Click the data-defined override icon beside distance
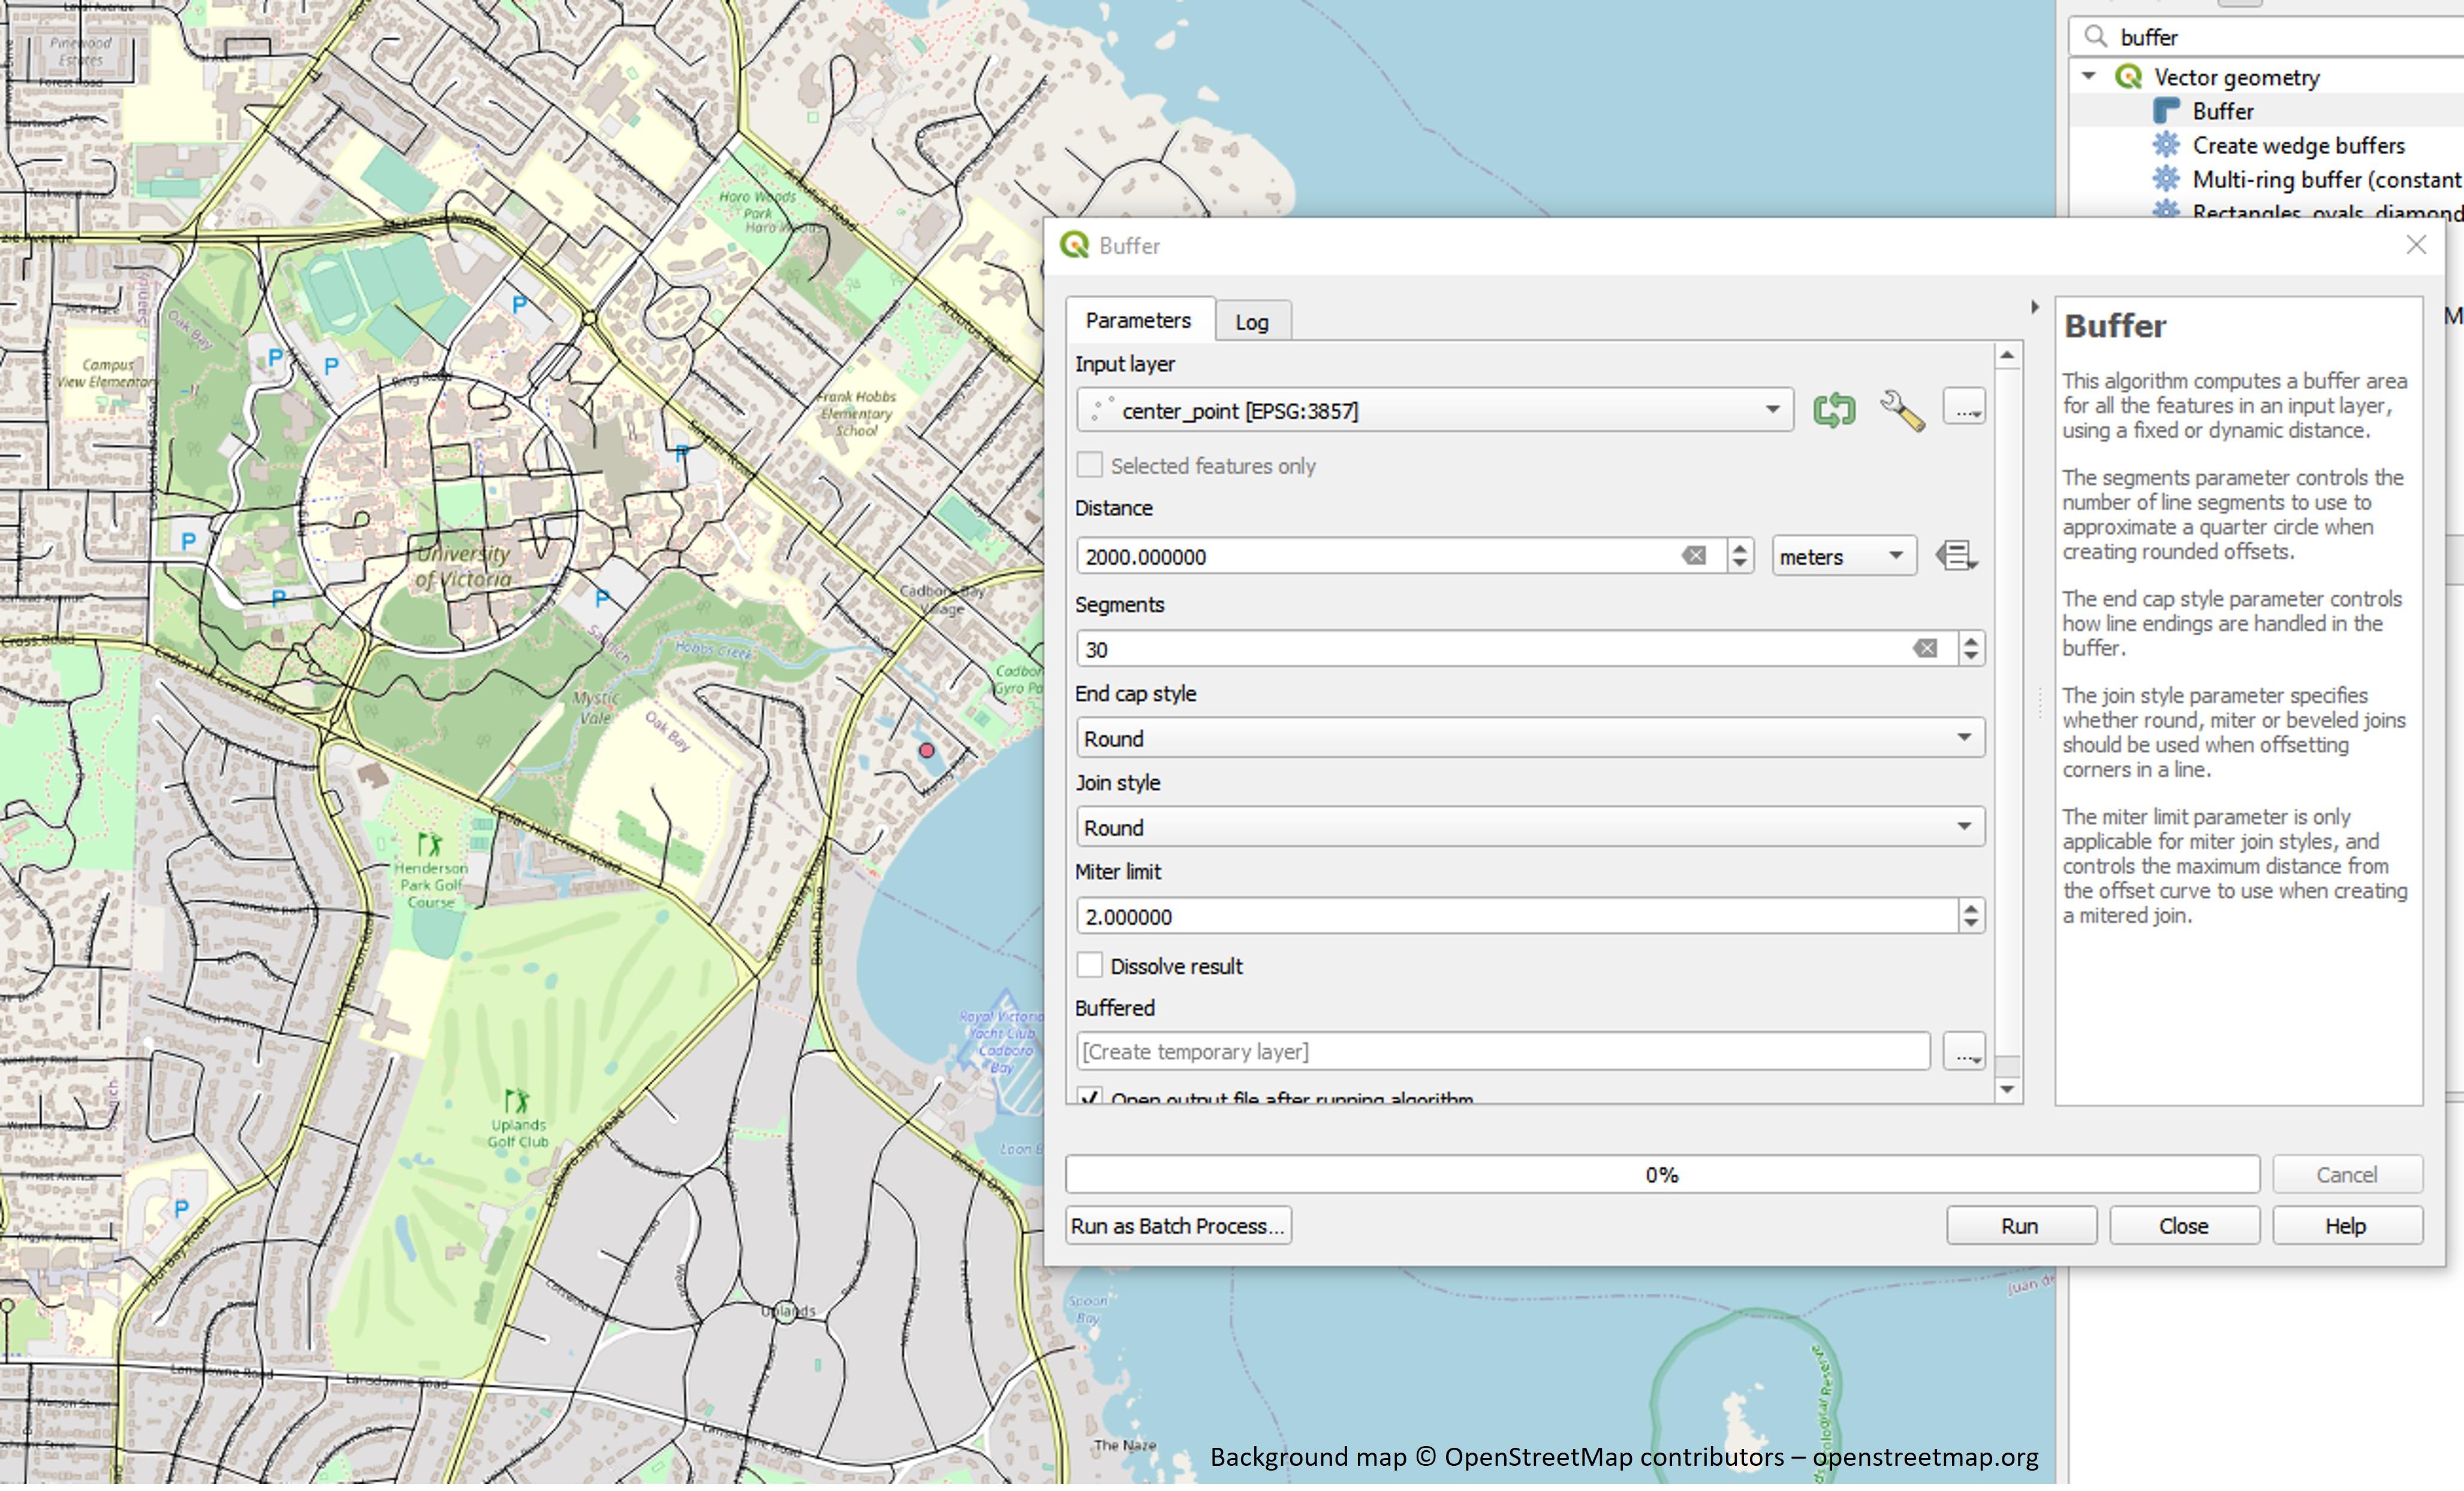Image resolution: width=2464 pixels, height=1491 pixels. point(1955,556)
